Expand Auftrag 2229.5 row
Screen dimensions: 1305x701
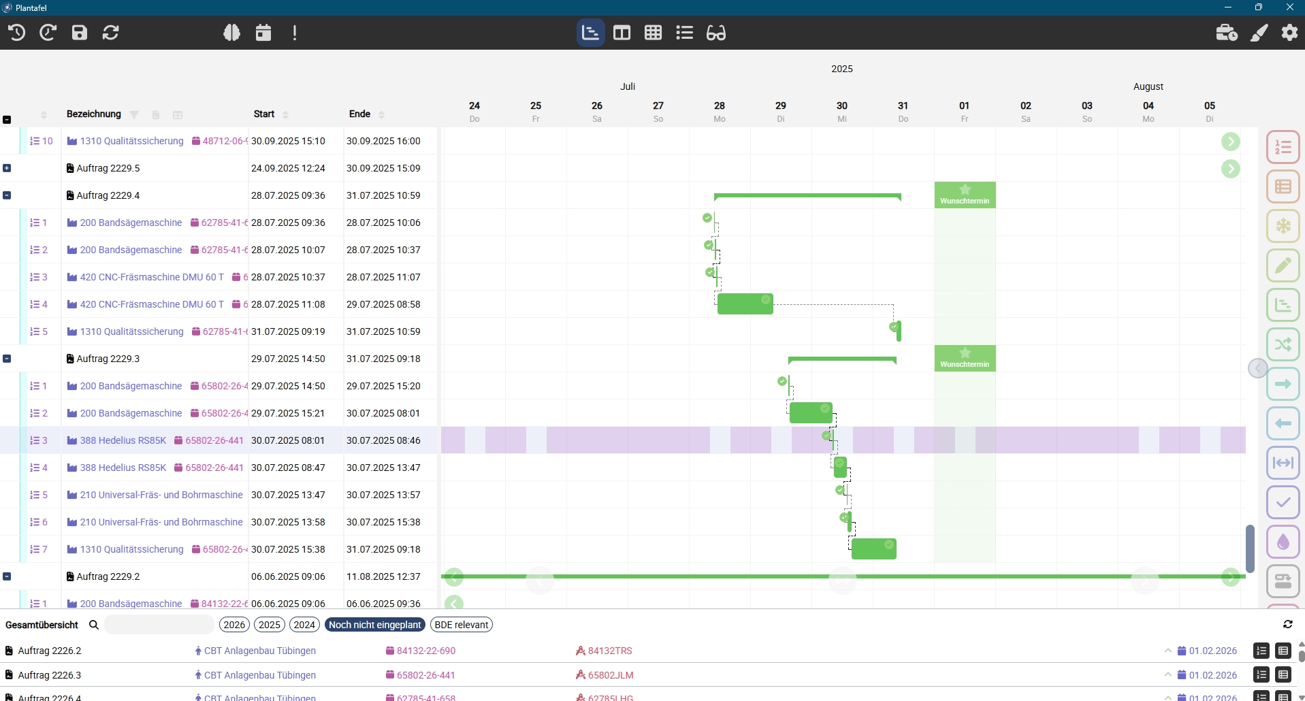pos(7,168)
